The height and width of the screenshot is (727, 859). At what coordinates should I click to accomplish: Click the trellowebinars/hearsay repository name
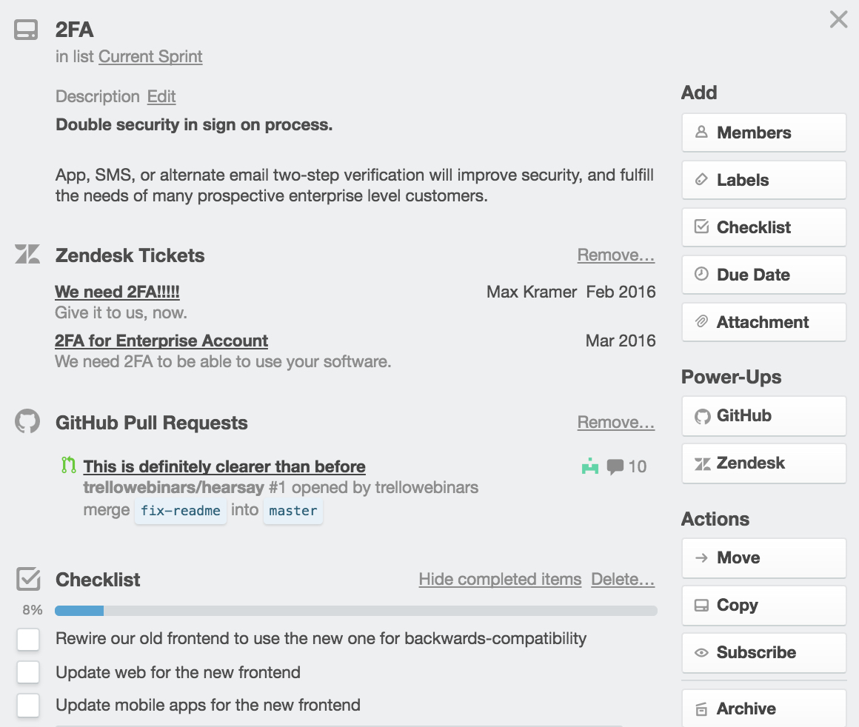pos(174,487)
